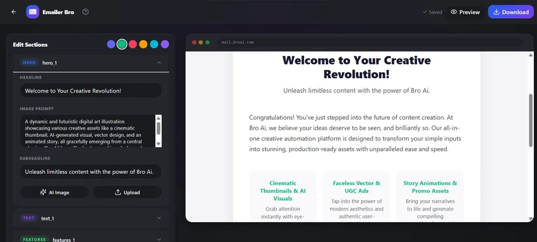Download the email template
The width and height of the screenshot is (537, 242).
pos(511,12)
